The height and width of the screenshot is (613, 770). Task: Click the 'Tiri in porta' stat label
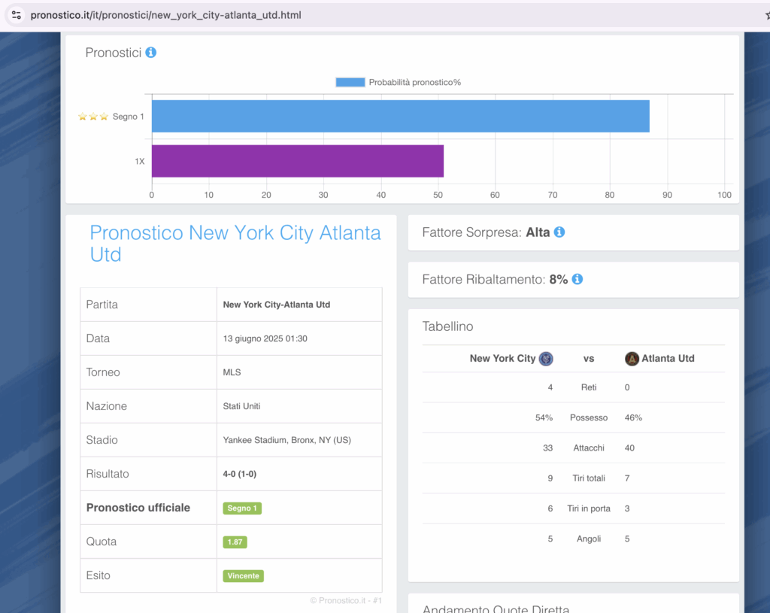coord(589,509)
